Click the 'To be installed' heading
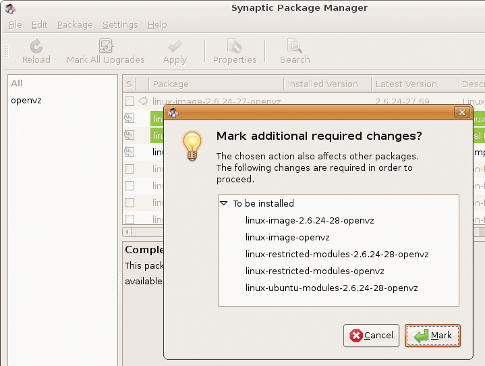The height and width of the screenshot is (366, 485). coord(264,203)
